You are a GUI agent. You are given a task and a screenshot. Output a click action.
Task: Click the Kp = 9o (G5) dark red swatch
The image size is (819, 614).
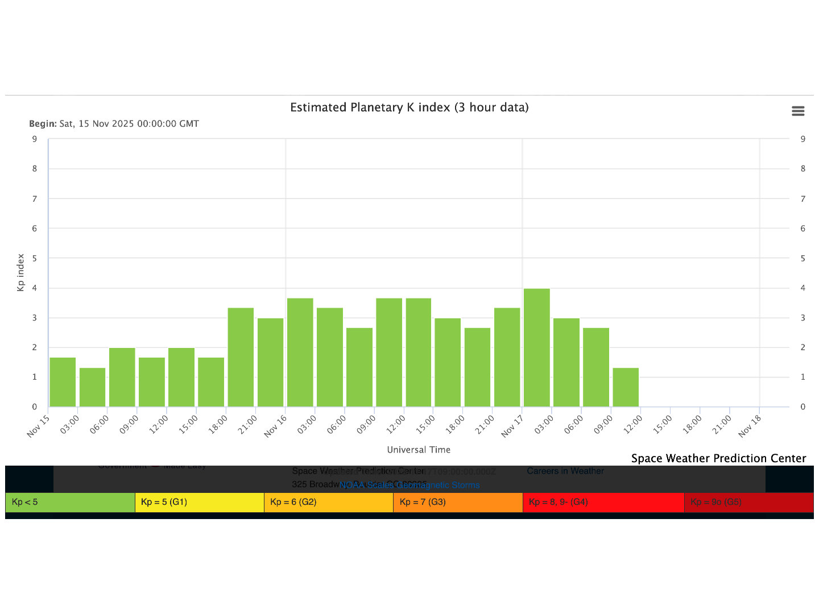(x=748, y=502)
